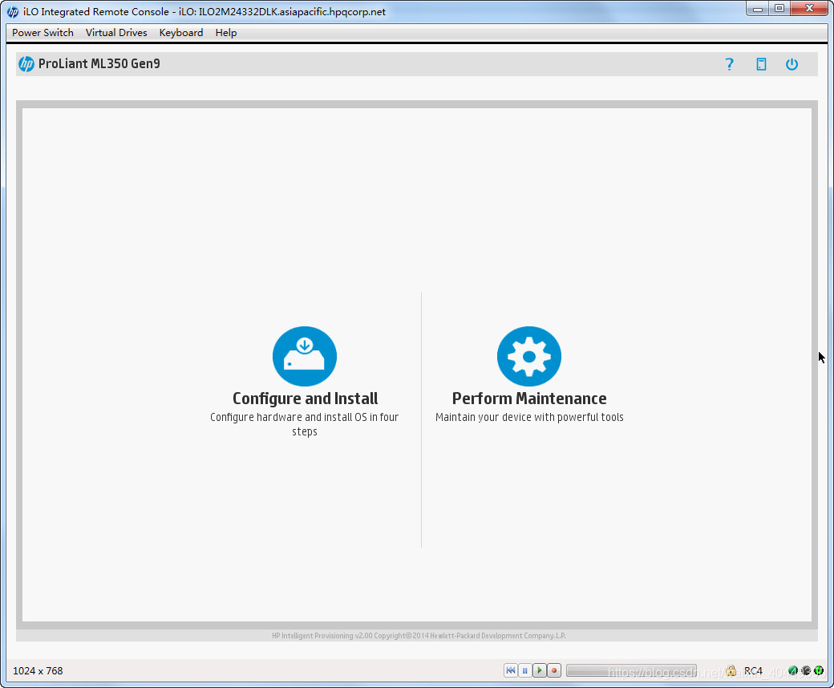Image resolution: width=834 pixels, height=688 pixels.
Task: Click the RC4 encryption status text
Action: click(x=753, y=671)
